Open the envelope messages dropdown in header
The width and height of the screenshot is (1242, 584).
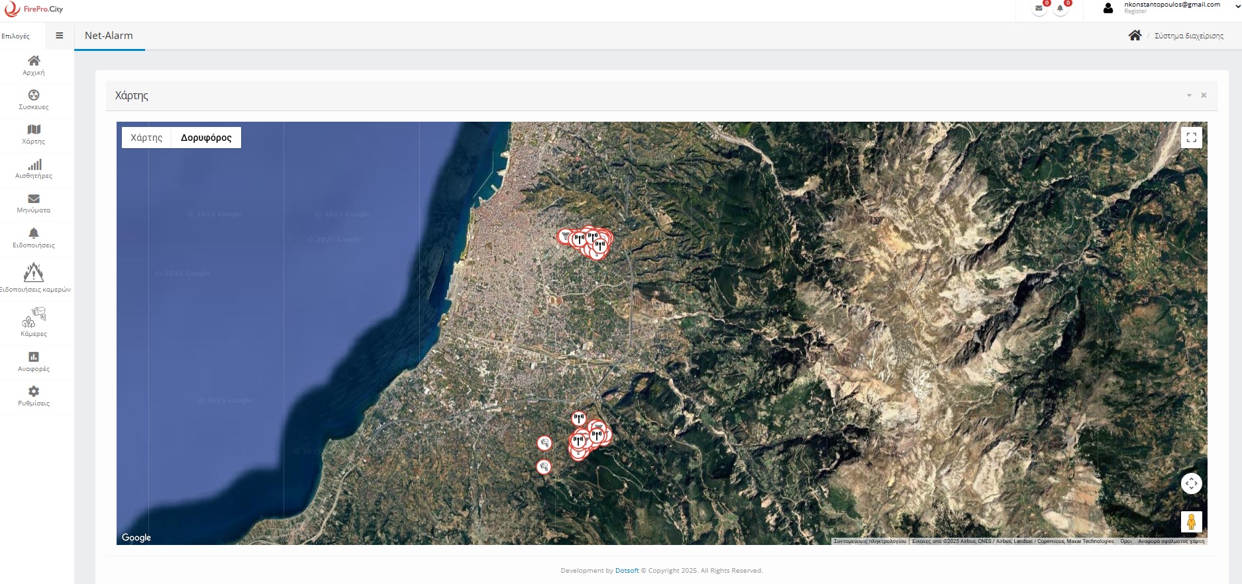click(x=1039, y=9)
